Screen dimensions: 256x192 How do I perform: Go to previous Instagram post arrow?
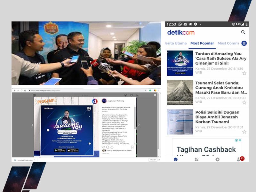pos(32,125)
